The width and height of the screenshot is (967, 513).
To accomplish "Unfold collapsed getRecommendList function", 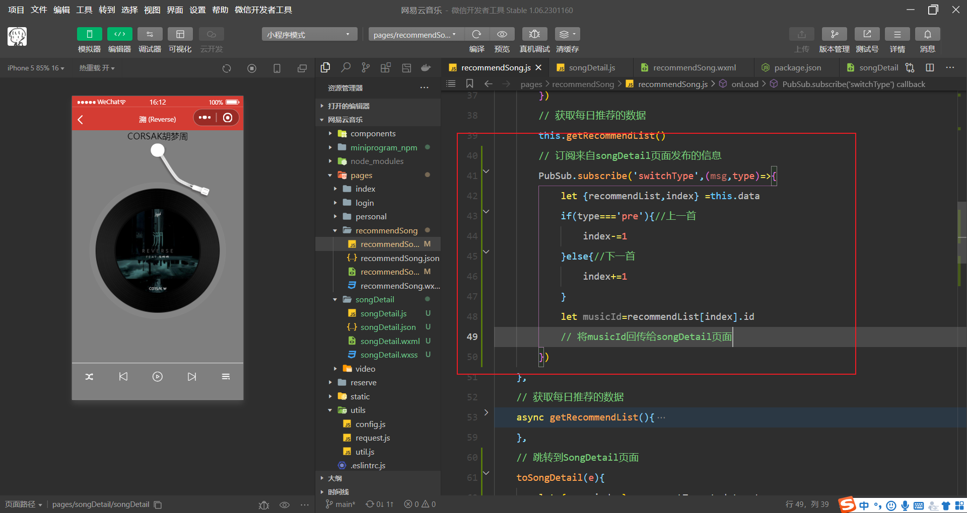I will click(486, 412).
